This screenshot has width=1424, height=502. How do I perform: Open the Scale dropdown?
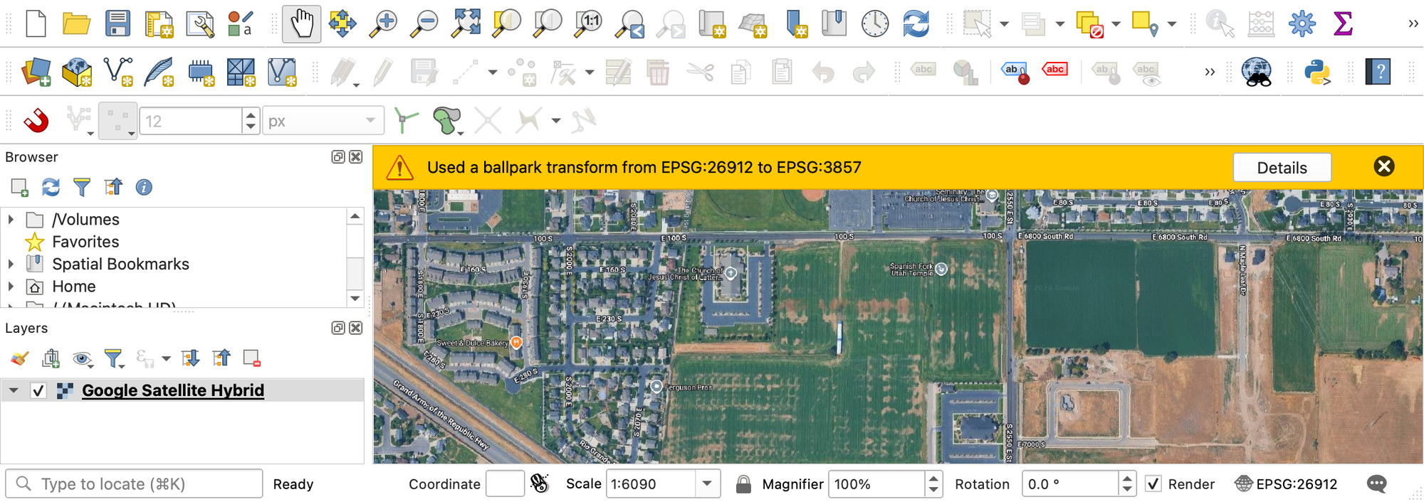click(x=707, y=484)
